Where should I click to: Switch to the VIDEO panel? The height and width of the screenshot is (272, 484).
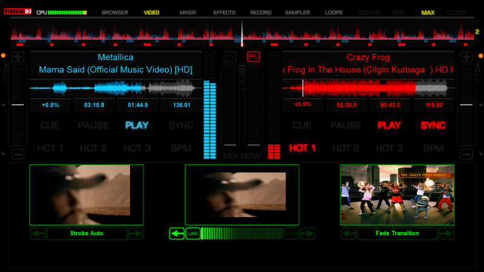click(x=152, y=13)
